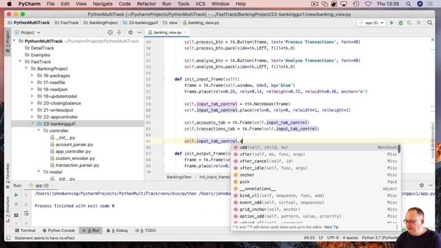Click scroll-up arrow icon in Run panel
This screenshot has width=441, height=248.
26,195
